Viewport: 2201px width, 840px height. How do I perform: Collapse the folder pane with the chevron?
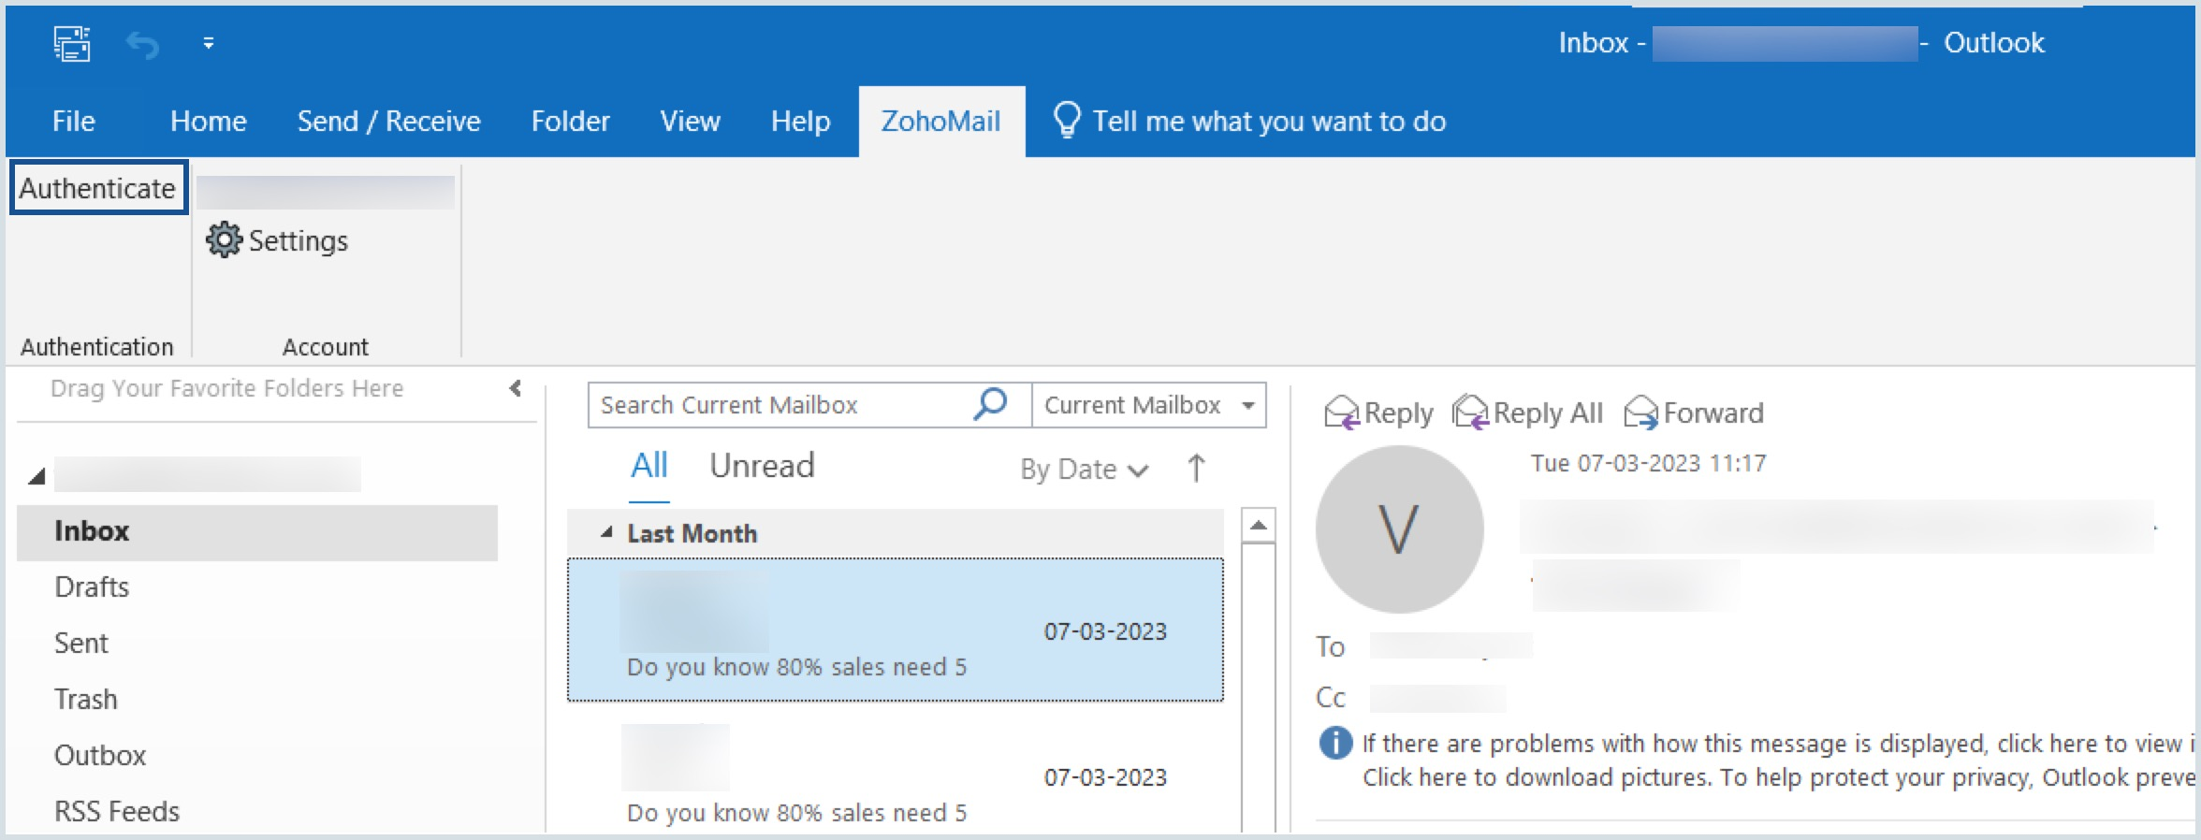tap(515, 388)
